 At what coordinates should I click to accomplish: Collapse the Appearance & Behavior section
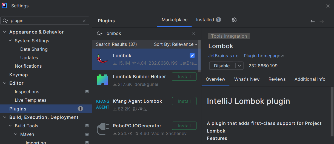[x=5, y=32]
